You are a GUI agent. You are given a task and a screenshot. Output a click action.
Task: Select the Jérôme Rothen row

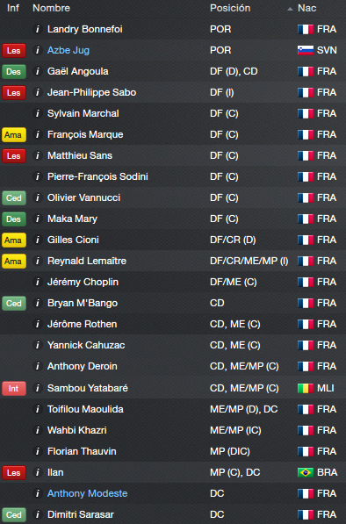[173, 324]
